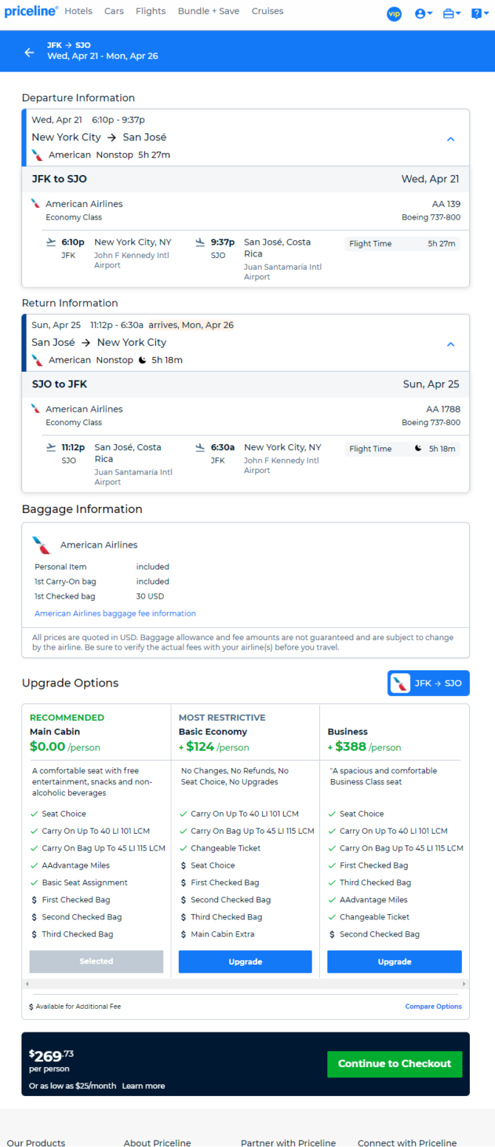Collapse the departure flight details chevron
This screenshot has width=495, height=1147.
pyautogui.click(x=451, y=139)
